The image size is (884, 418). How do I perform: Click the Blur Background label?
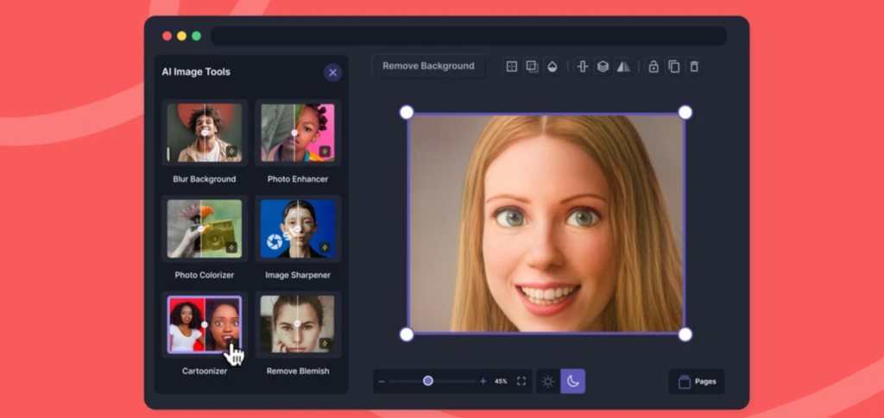[204, 179]
